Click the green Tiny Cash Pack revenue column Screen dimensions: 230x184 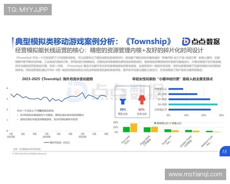tap(126, 130)
